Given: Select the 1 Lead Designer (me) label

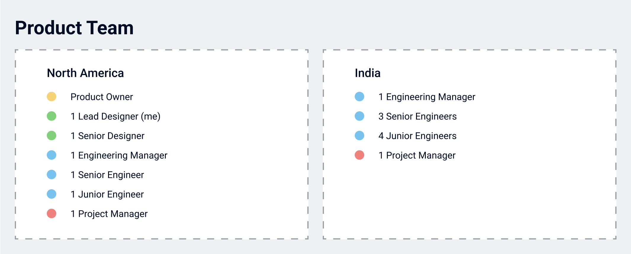Looking at the screenshot, I should point(115,116).
